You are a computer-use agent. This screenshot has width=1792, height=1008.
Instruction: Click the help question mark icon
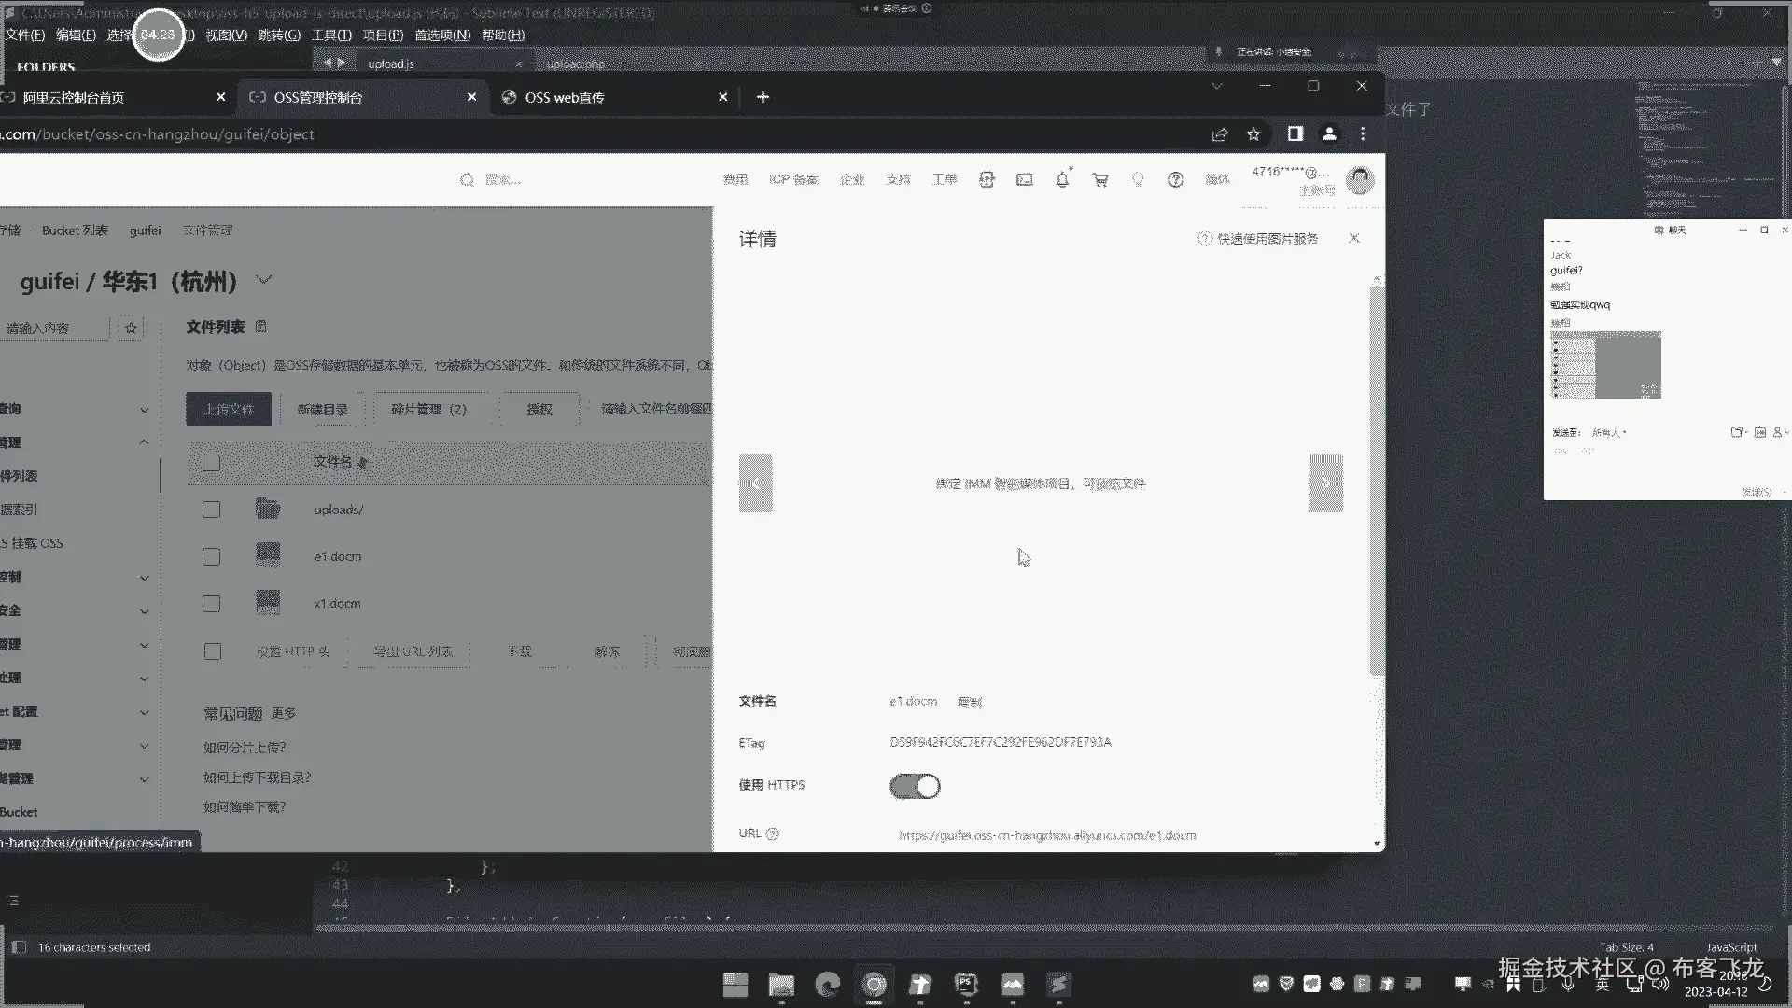[1175, 179]
